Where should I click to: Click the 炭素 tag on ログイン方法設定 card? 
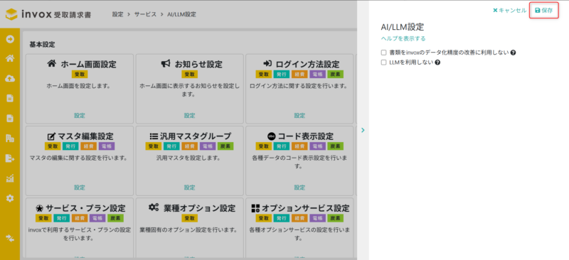click(x=335, y=75)
